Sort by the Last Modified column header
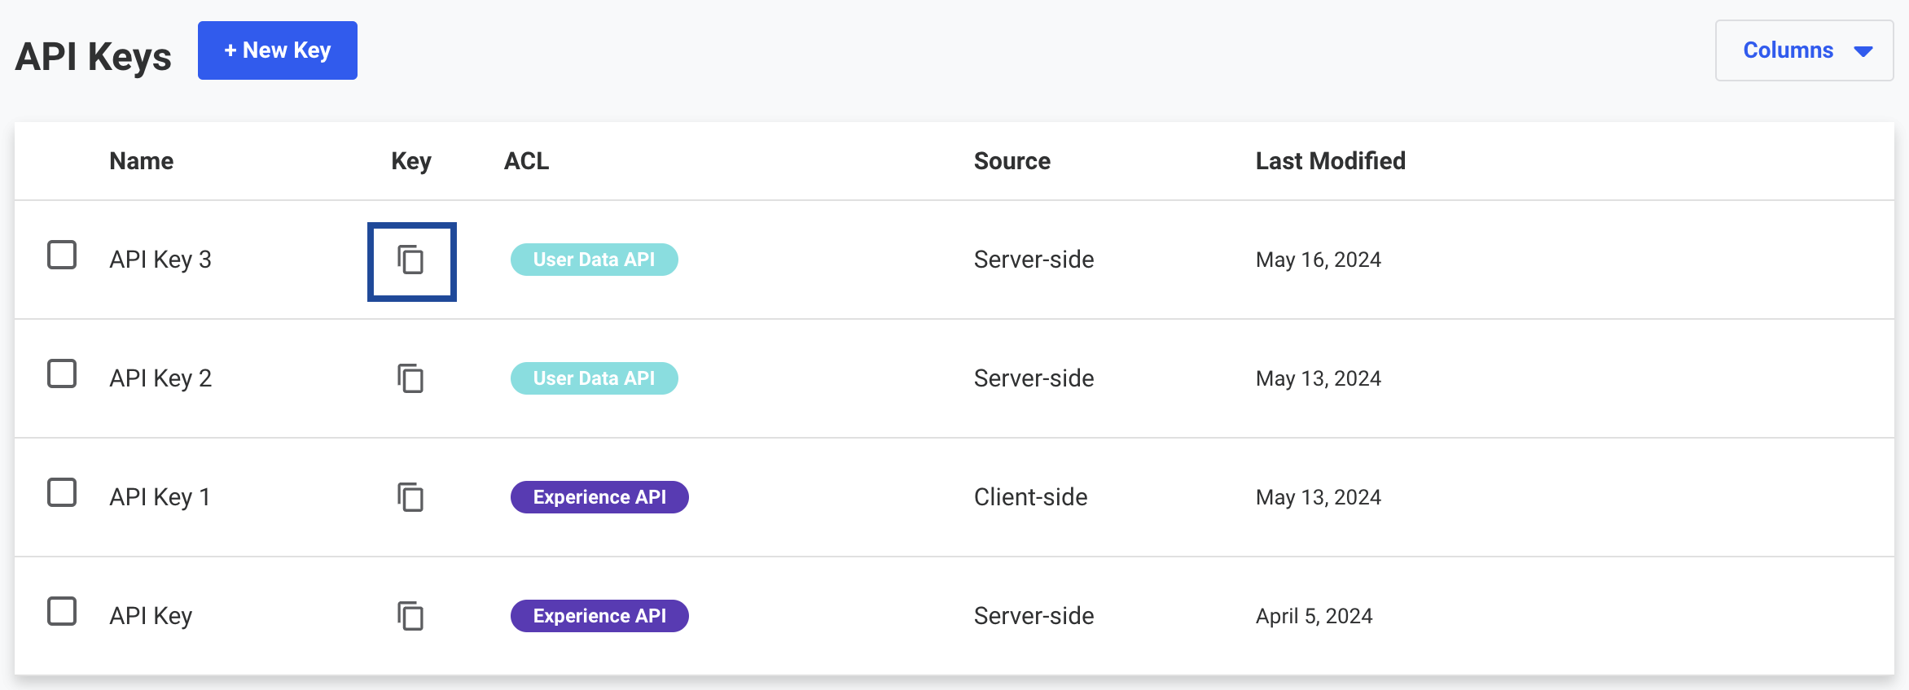 pyautogui.click(x=1330, y=161)
